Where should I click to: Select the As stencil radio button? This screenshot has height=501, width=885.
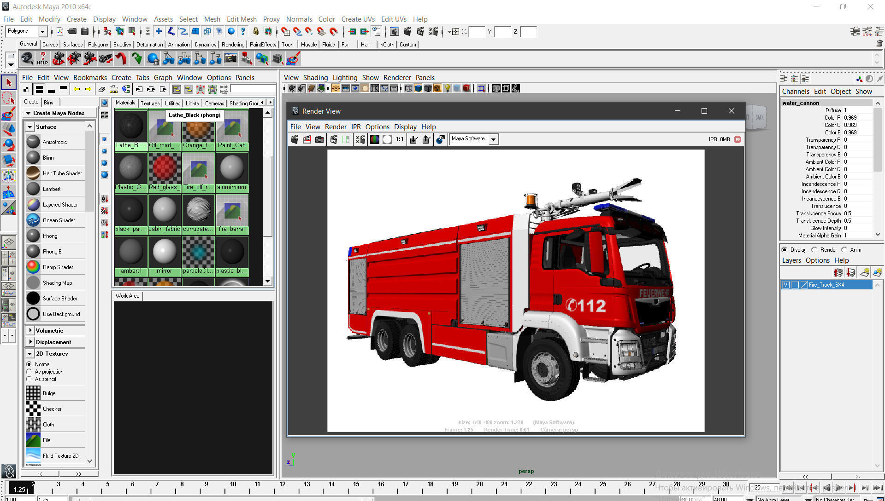click(29, 379)
